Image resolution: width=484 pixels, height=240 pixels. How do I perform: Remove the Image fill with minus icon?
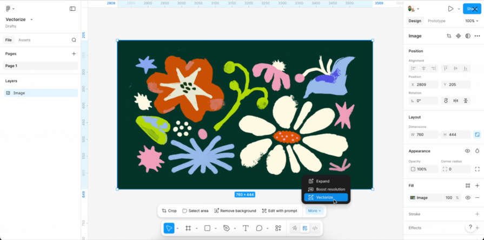pyautogui.click(x=477, y=198)
